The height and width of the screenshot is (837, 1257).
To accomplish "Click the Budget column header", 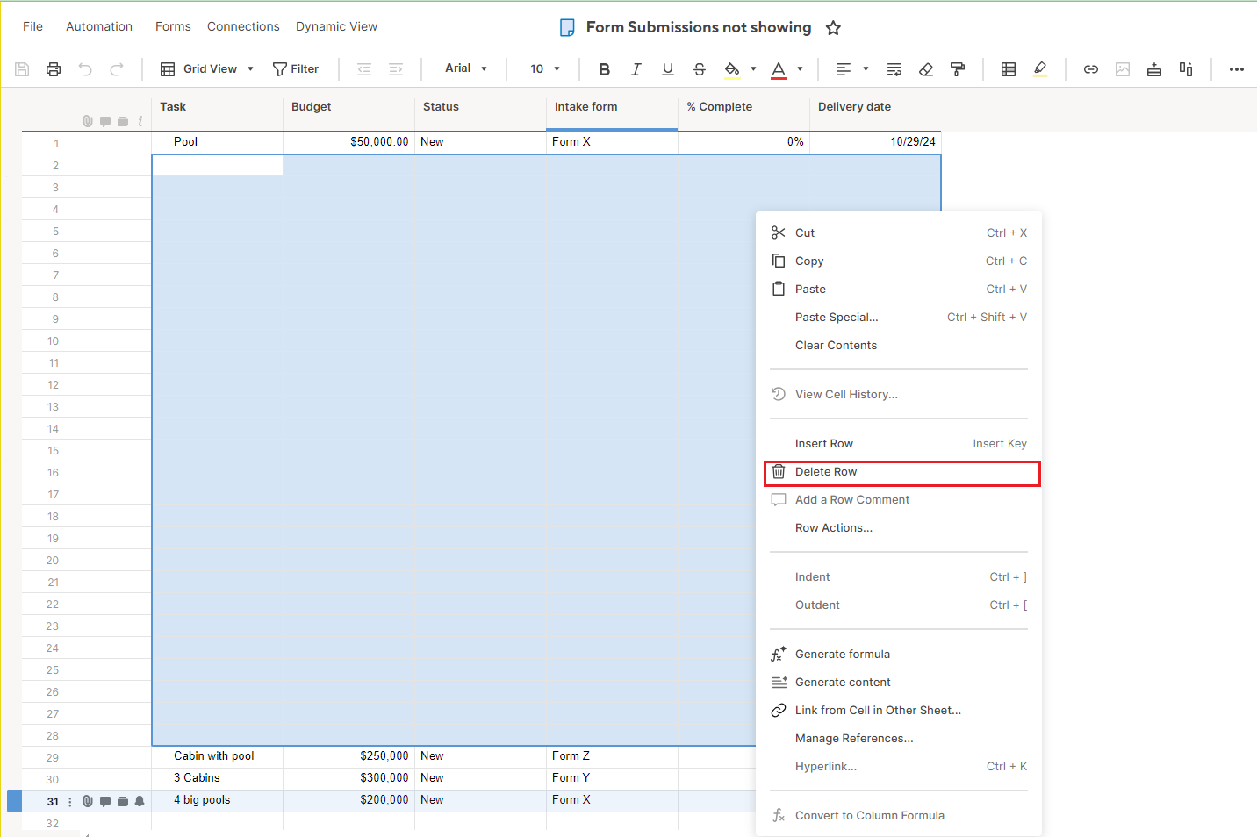I will [348, 108].
